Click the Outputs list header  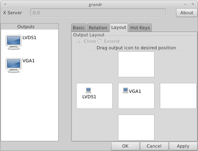pyautogui.click(x=30, y=27)
